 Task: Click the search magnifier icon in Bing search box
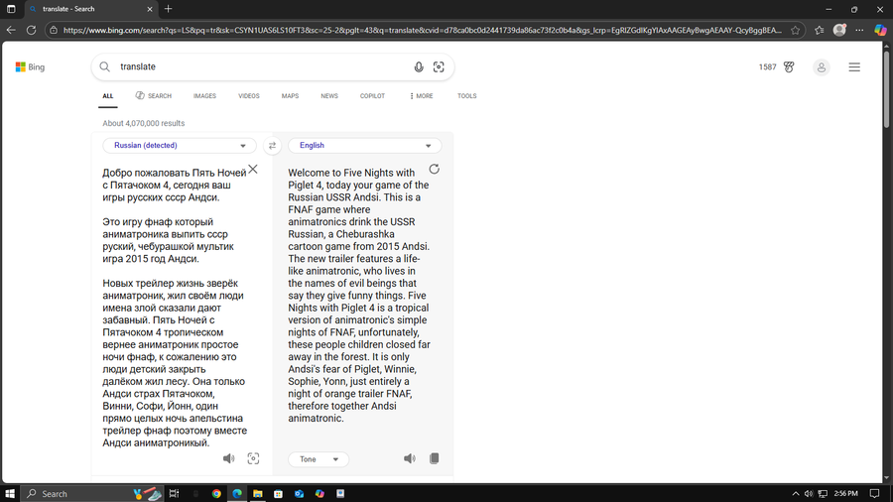(105, 66)
